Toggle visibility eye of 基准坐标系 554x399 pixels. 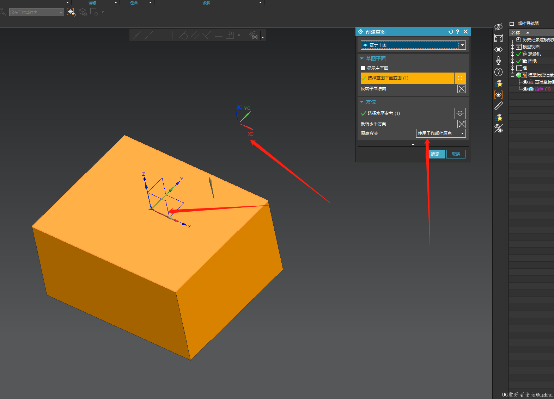click(x=525, y=82)
